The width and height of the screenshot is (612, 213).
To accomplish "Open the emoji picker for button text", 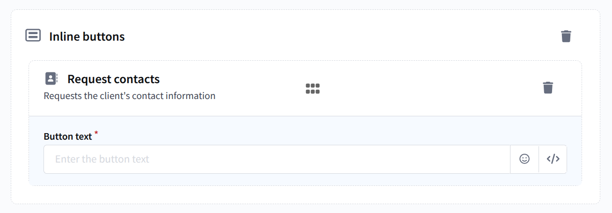I will click(x=525, y=159).
